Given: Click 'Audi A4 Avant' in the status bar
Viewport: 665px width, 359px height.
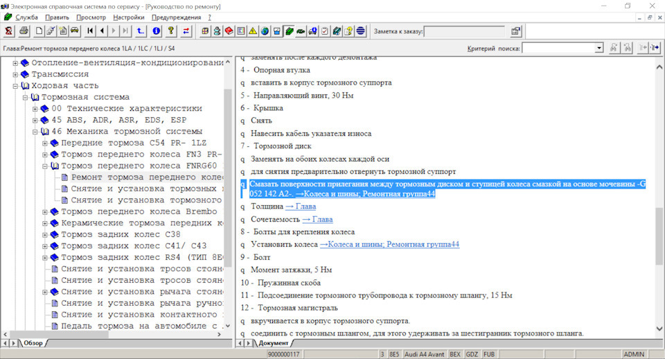Looking at the screenshot, I should click(424, 354).
